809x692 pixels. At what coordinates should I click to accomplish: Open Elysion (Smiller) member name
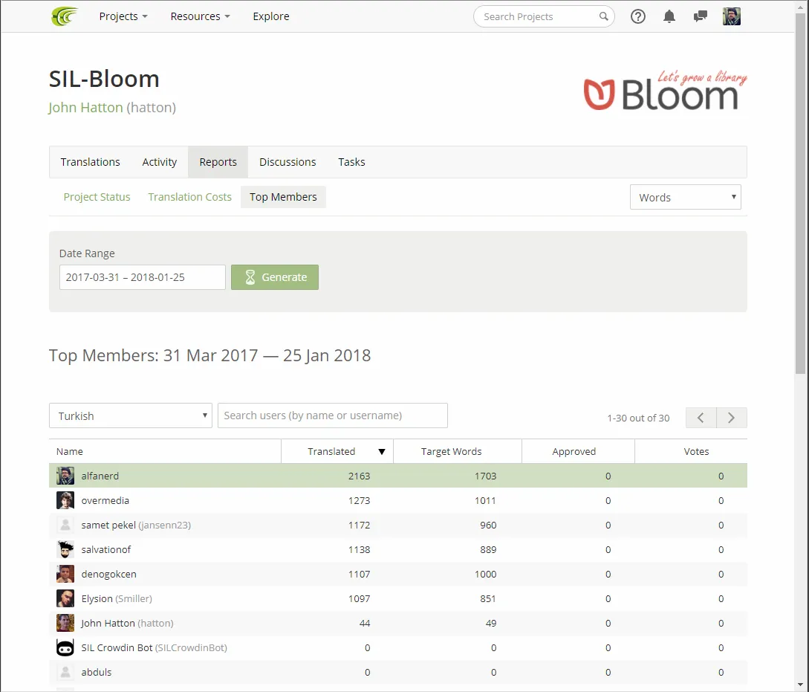click(117, 598)
